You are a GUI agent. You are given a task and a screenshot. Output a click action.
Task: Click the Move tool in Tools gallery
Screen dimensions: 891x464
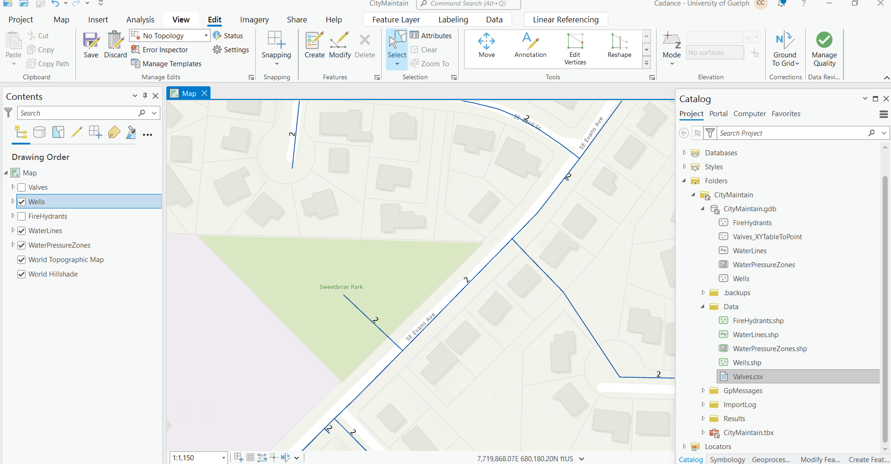(x=486, y=47)
